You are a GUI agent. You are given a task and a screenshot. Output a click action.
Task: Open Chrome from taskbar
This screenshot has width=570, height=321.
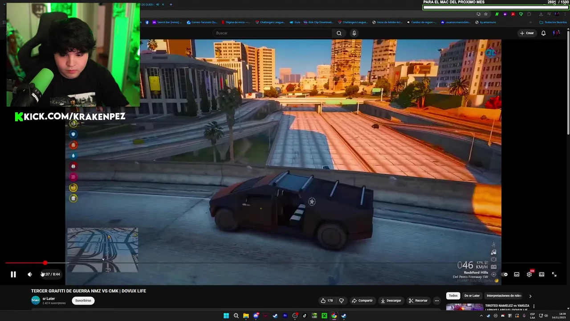click(x=334, y=316)
